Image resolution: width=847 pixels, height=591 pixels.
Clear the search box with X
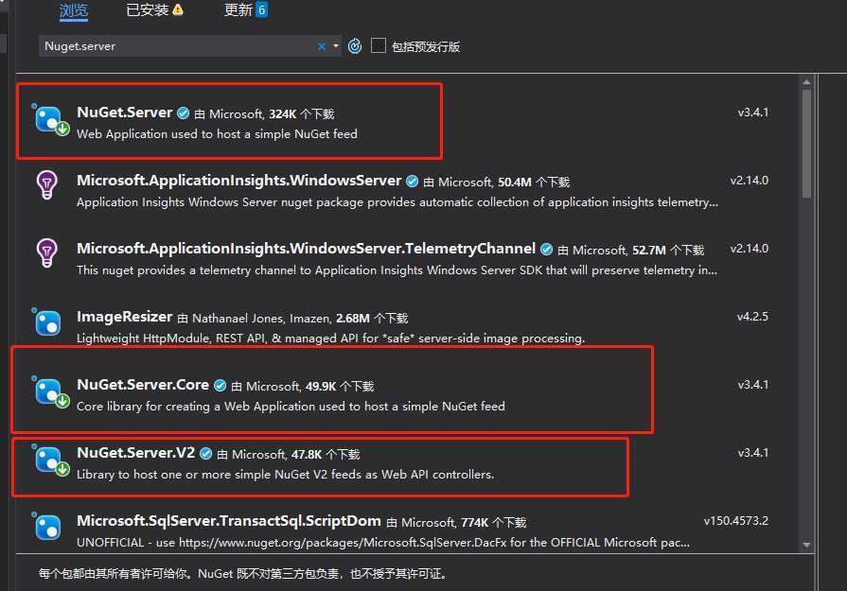tap(322, 46)
